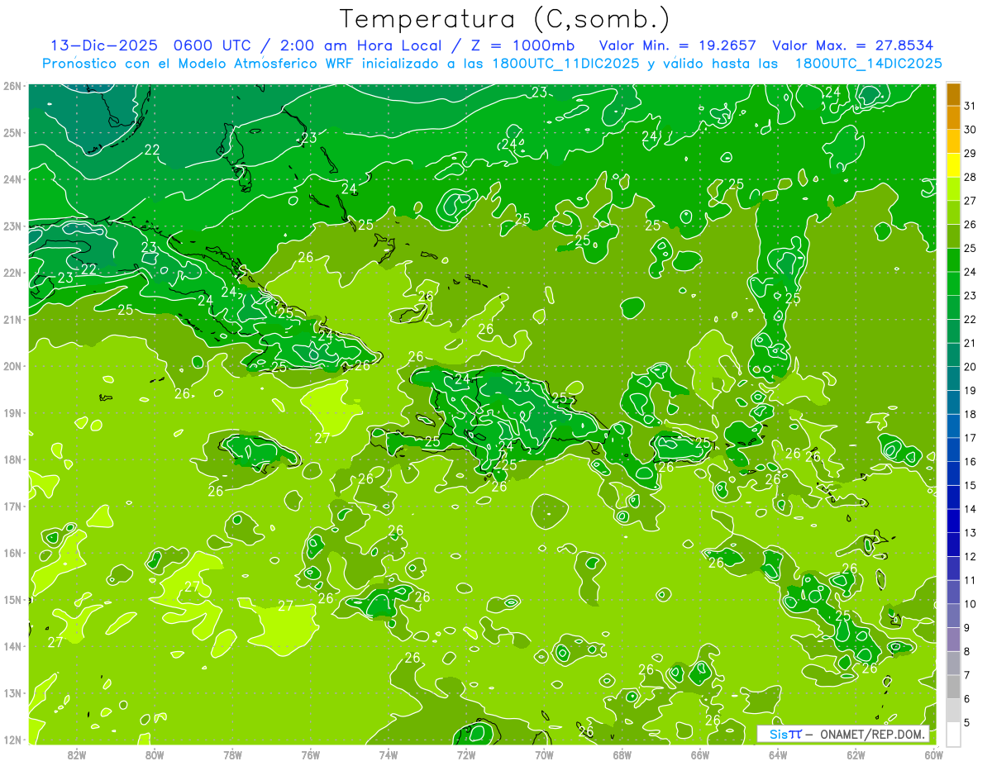Click the "66W" longitude axis label
Viewport: 992px width, 766px height.
[x=700, y=754]
